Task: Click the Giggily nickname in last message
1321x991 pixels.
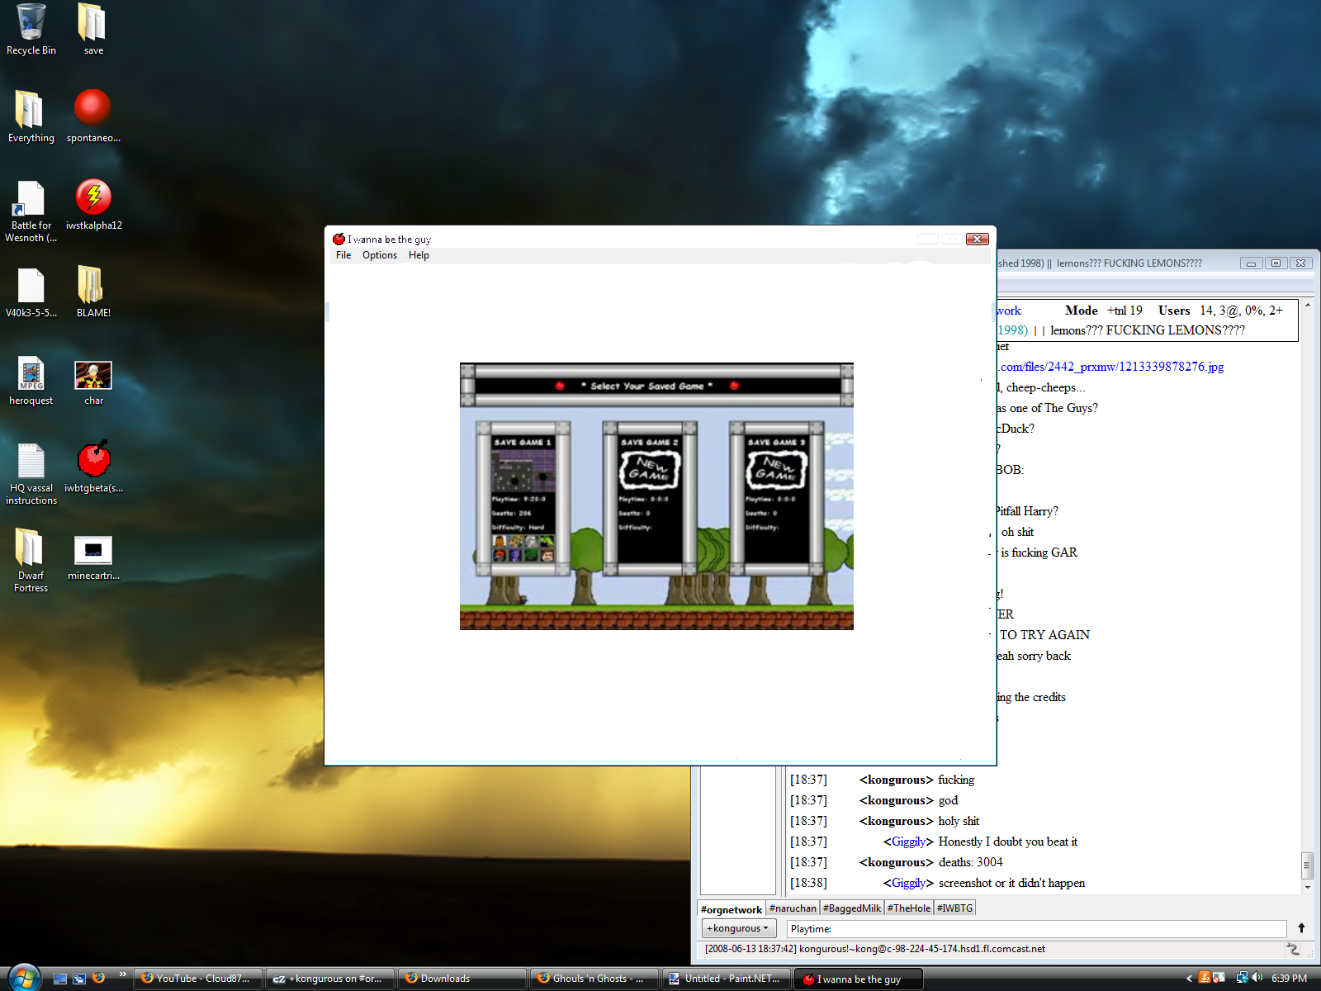Action: [908, 883]
